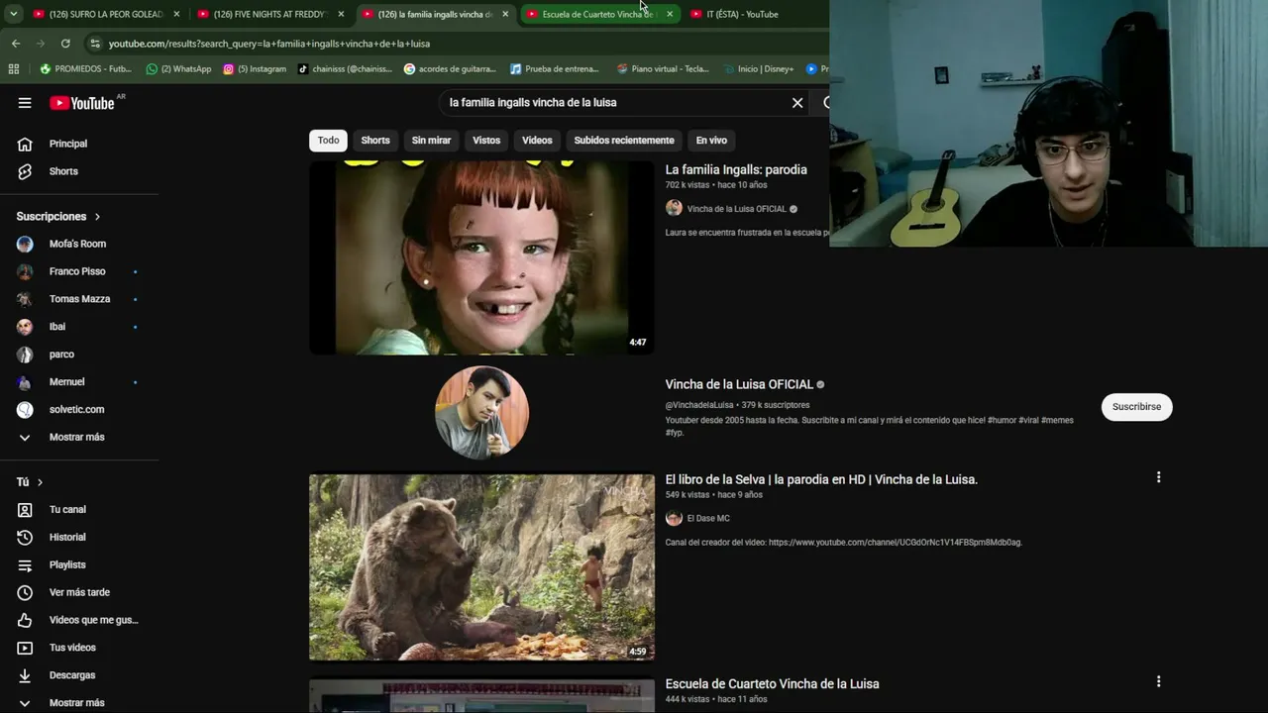
Task: Open El Dase MC channel link
Action: (708, 518)
